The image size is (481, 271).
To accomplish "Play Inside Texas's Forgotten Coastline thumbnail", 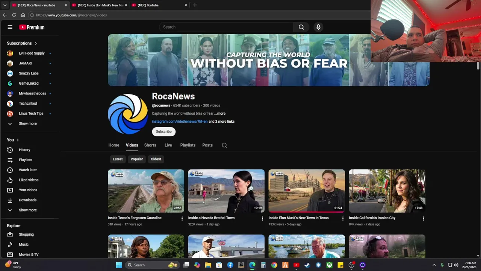I will coord(146,191).
